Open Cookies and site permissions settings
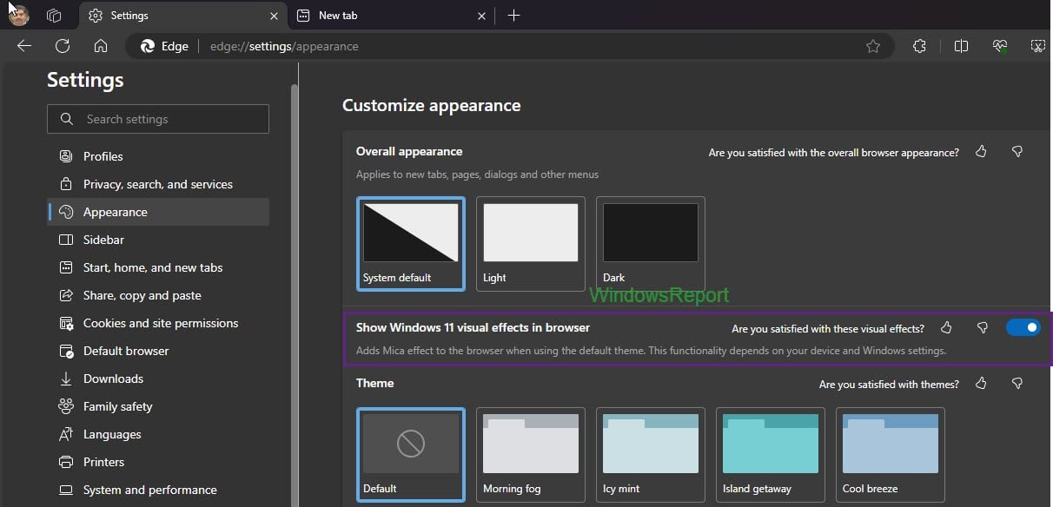The image size is (1053, 507). (158, 323)
